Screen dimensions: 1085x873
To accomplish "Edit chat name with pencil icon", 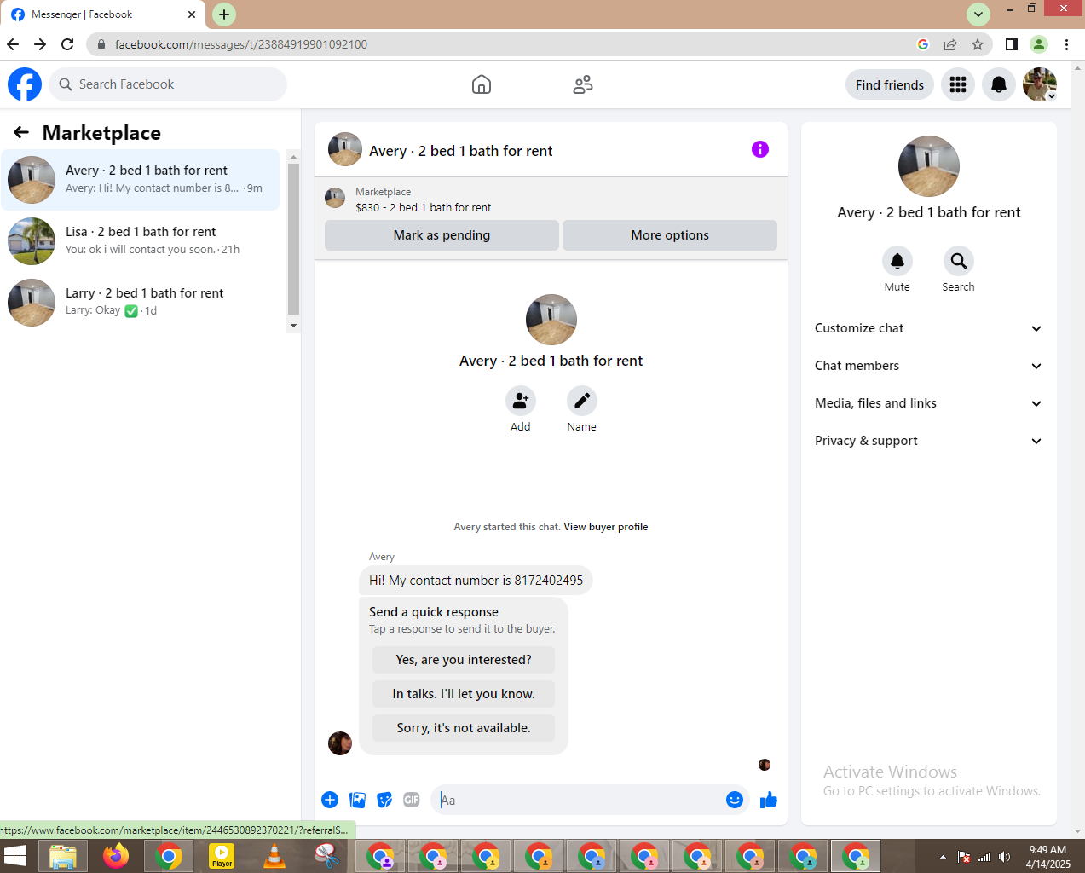I will [582, 401].
